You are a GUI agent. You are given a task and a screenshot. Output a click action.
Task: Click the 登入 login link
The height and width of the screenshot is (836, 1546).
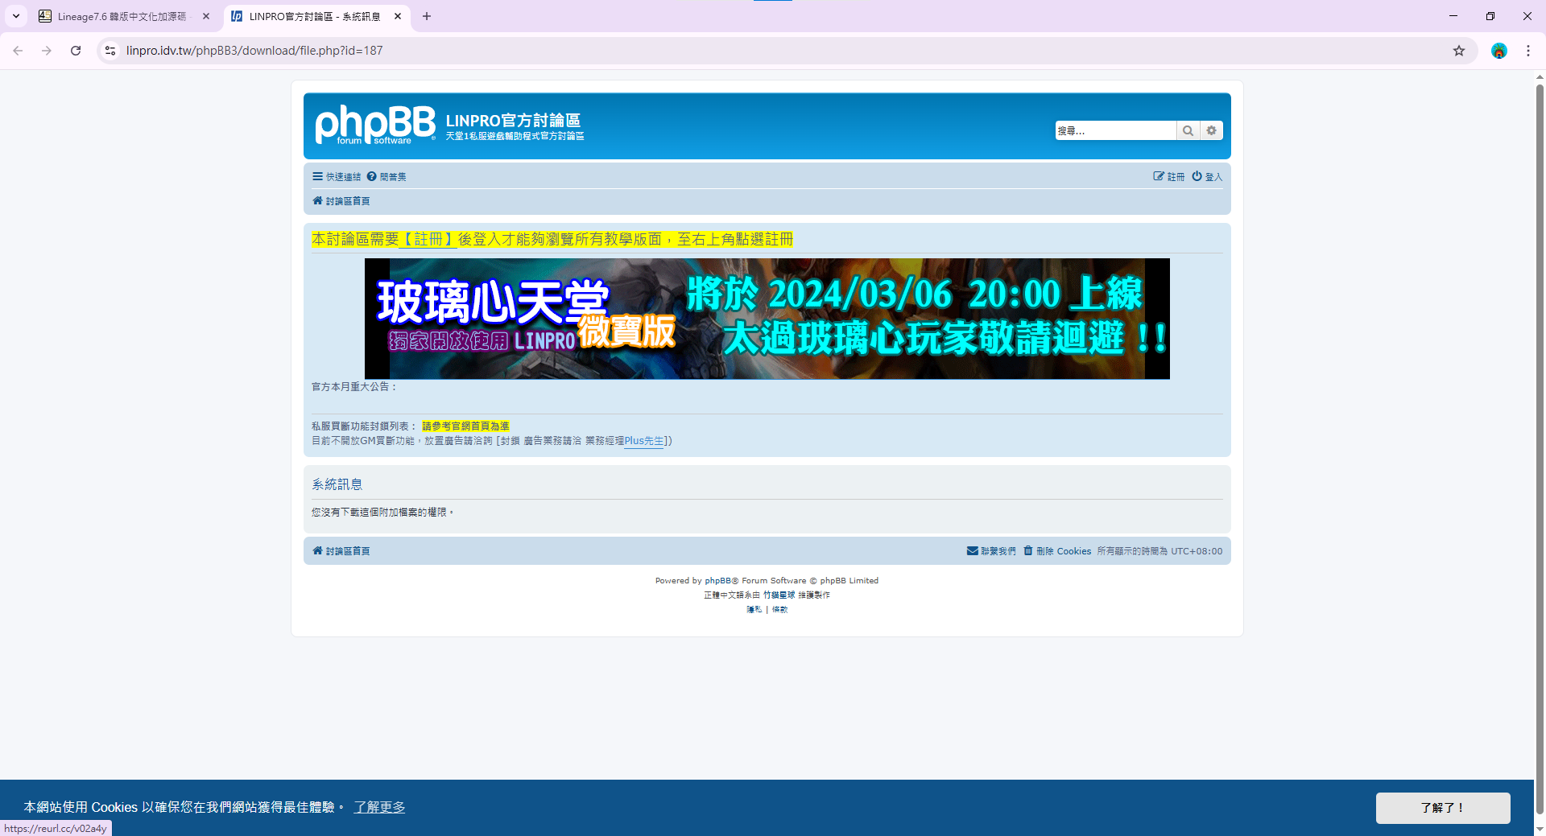(x=1207, y=177)
